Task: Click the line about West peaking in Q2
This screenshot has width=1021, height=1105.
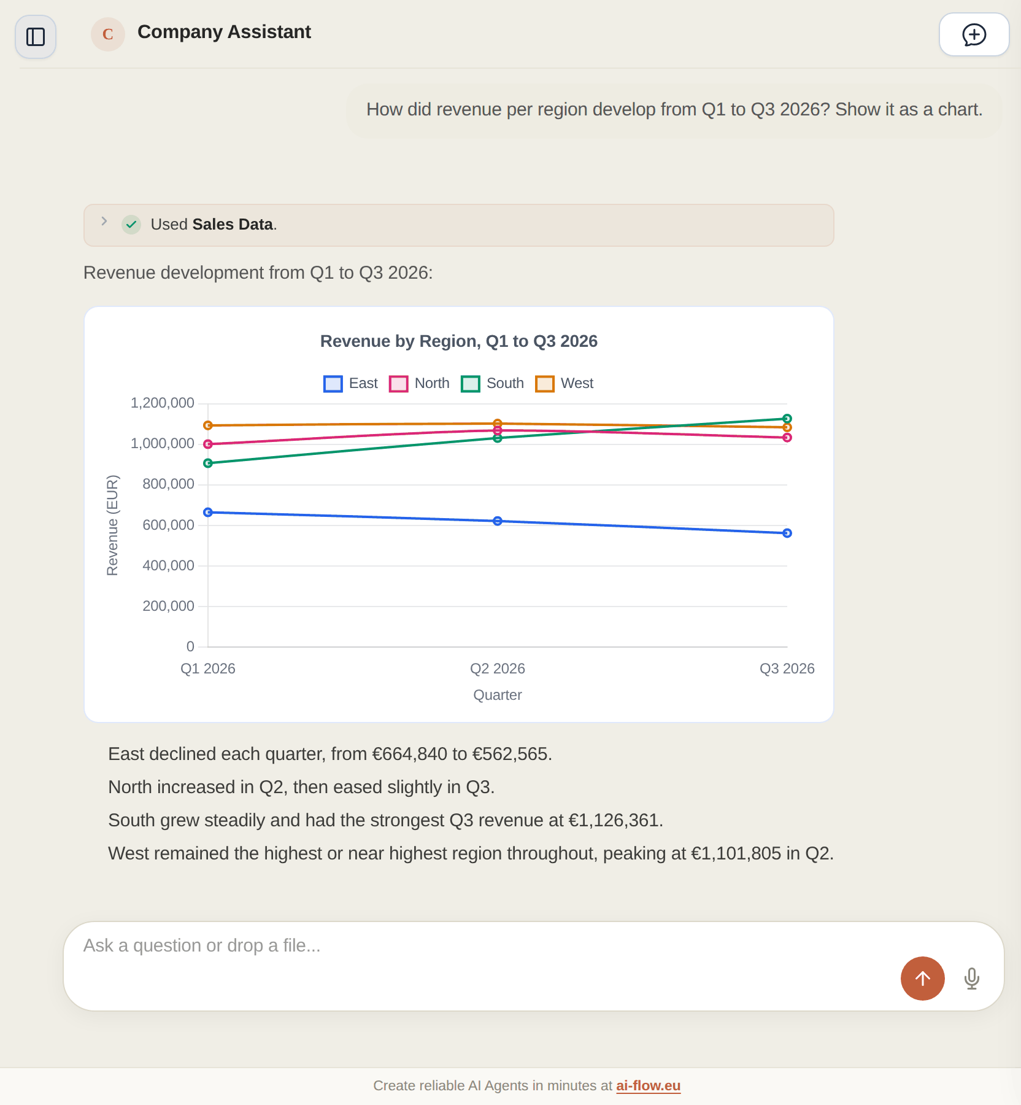Action: click(x=471, y=853)
